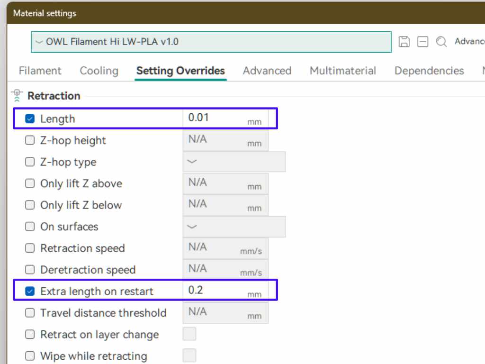Tick the Retraction speed override checkbox
Image resolution: width=485 pixels, height=364 pixels.
[x=30, y=248]
